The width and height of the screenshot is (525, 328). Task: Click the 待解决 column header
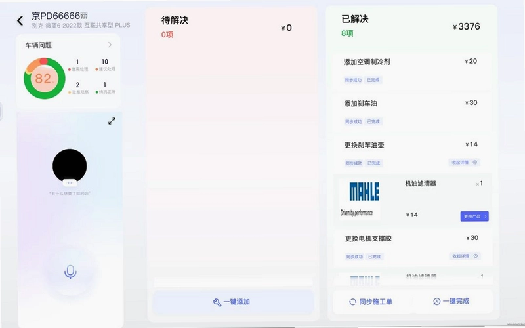(175, 20)
